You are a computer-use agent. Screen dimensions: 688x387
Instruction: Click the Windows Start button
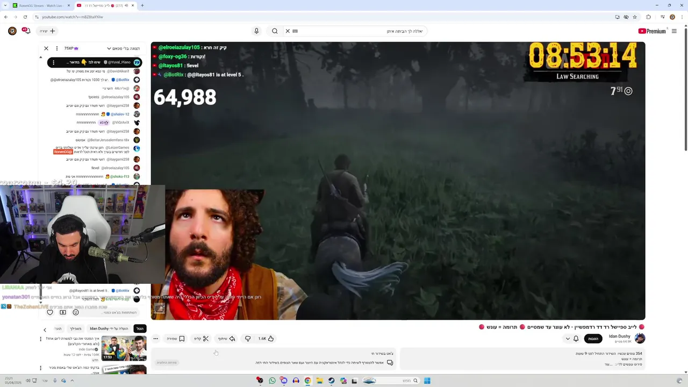(427, 381)
